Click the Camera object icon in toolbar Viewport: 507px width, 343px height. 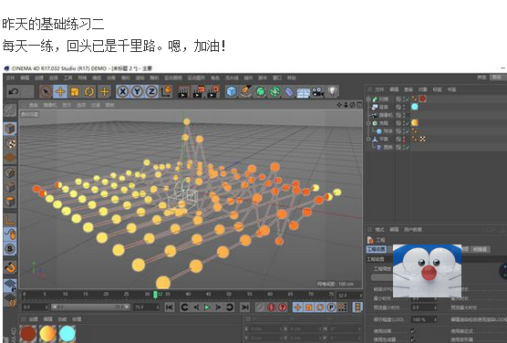pos(318,92)
